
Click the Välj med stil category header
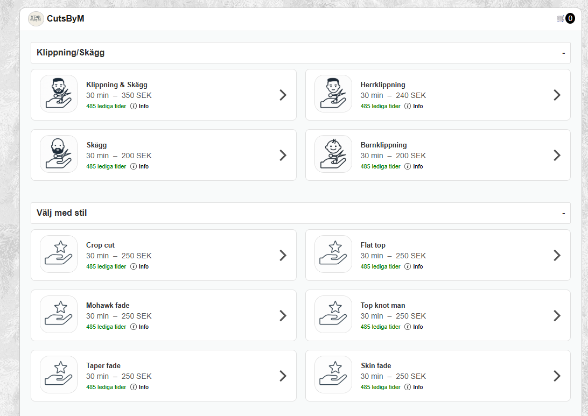[61, 213]
